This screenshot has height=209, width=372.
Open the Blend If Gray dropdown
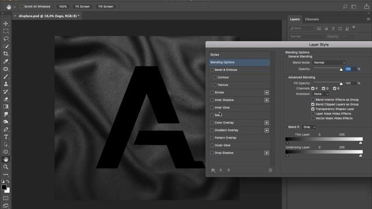point(309,127)
